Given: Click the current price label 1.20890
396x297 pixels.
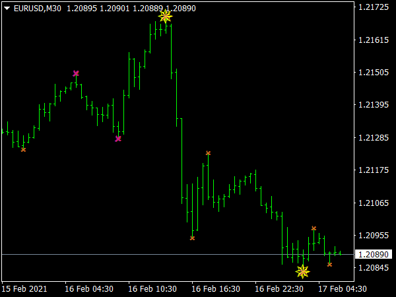Looking at the screenshot, I should pyautogui.click(x=374, y=254).
